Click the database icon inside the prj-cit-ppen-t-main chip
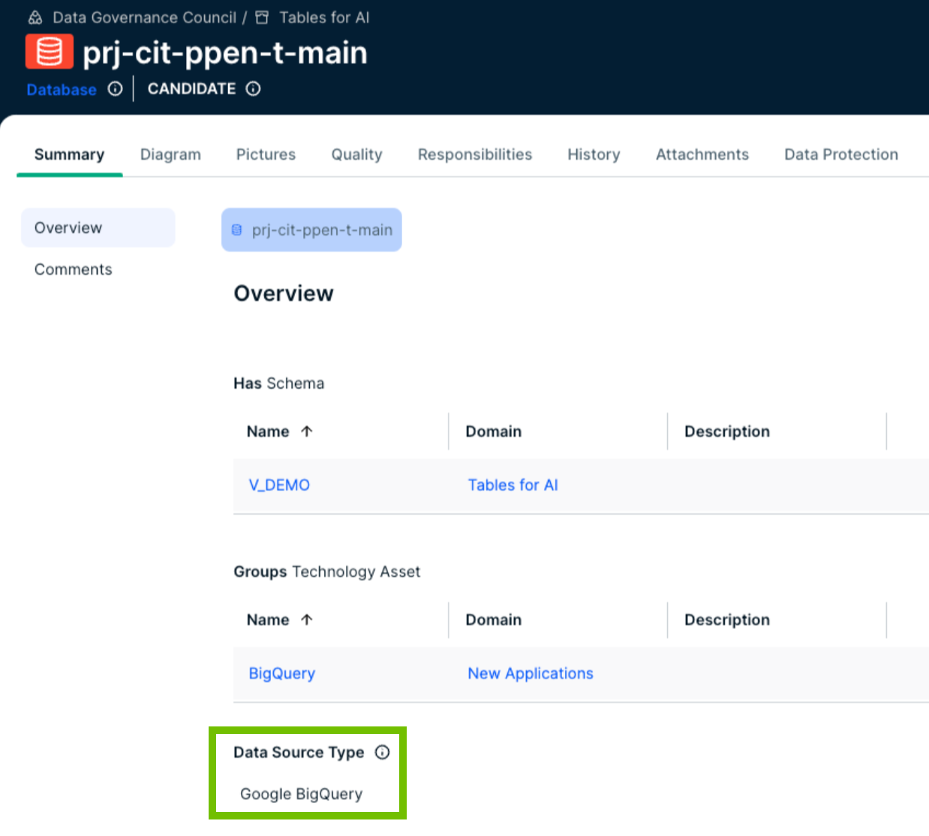The image size is (929, 836). click(236, 230)
